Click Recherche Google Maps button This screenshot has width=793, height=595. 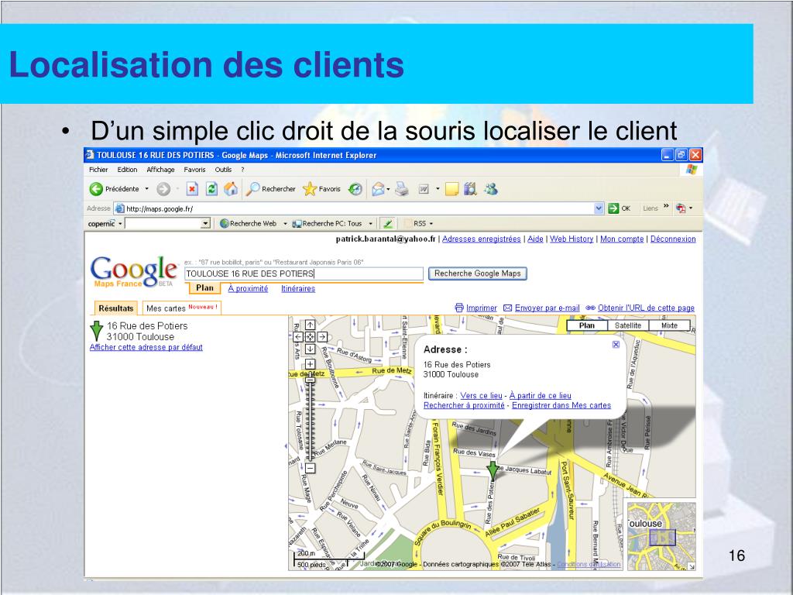coord(477,273)
